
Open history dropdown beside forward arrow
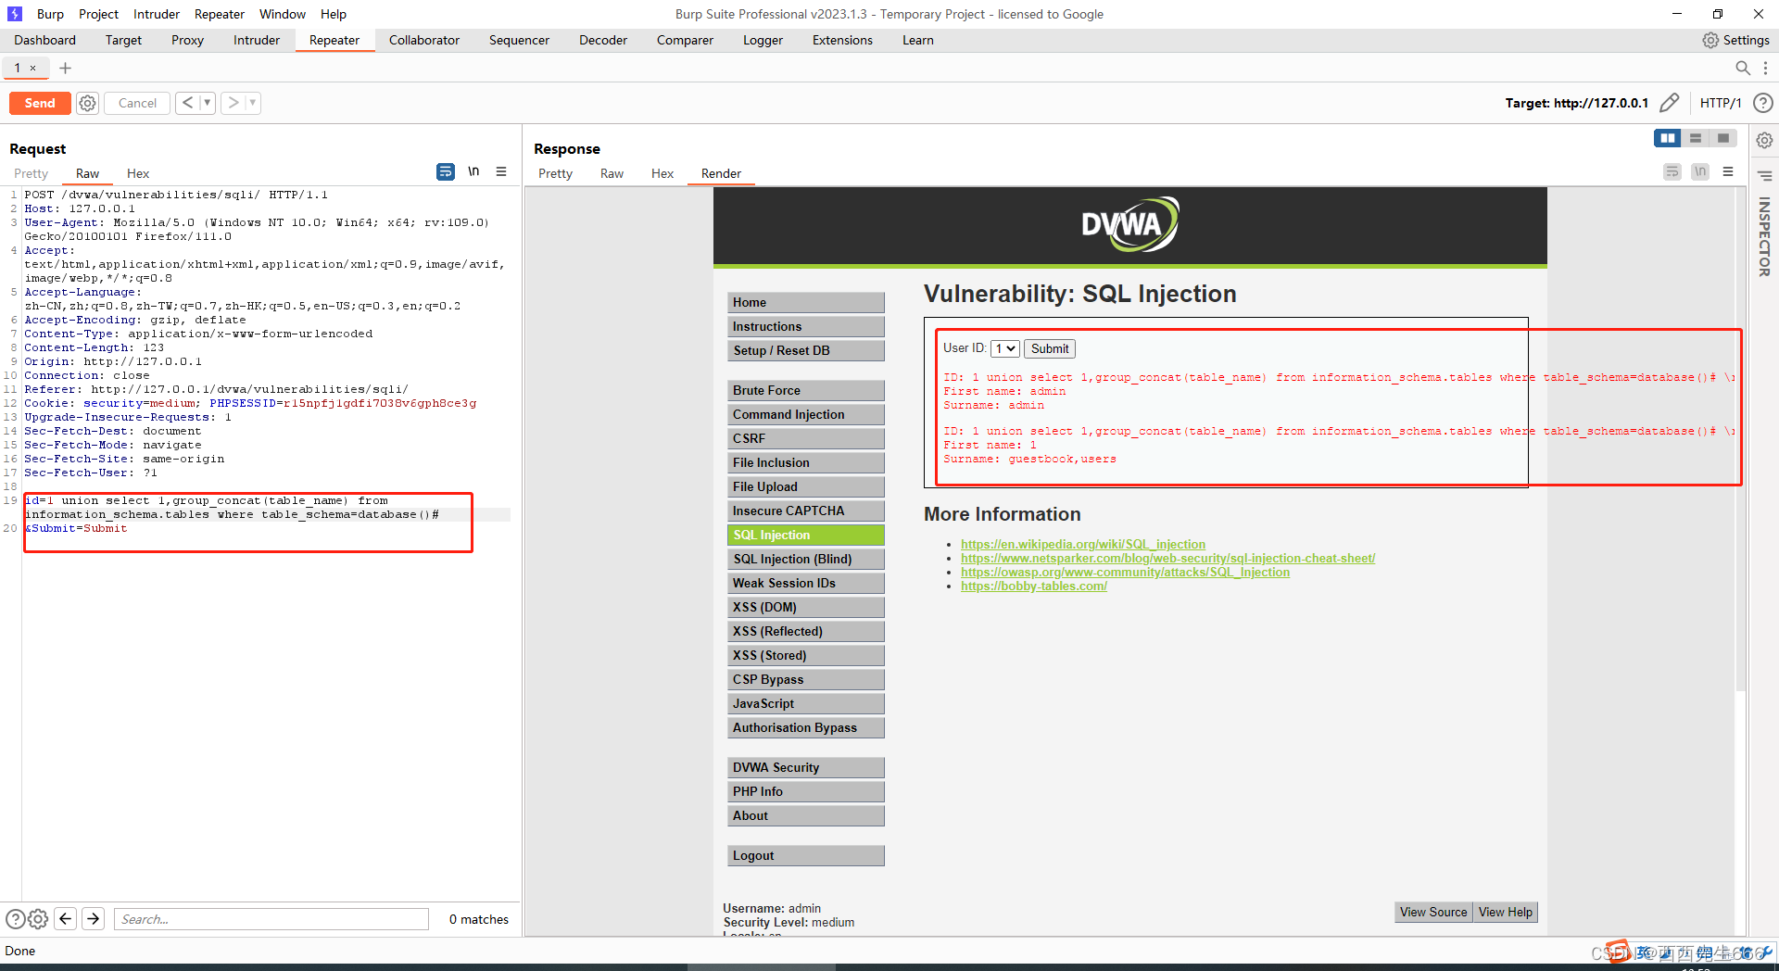click(x=253, y=103)
